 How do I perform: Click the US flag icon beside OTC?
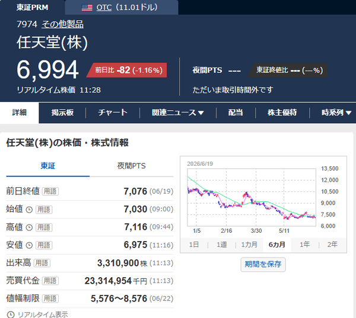click(x=87, y=8)
